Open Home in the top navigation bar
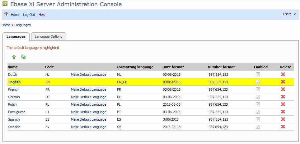 (15, 15)
